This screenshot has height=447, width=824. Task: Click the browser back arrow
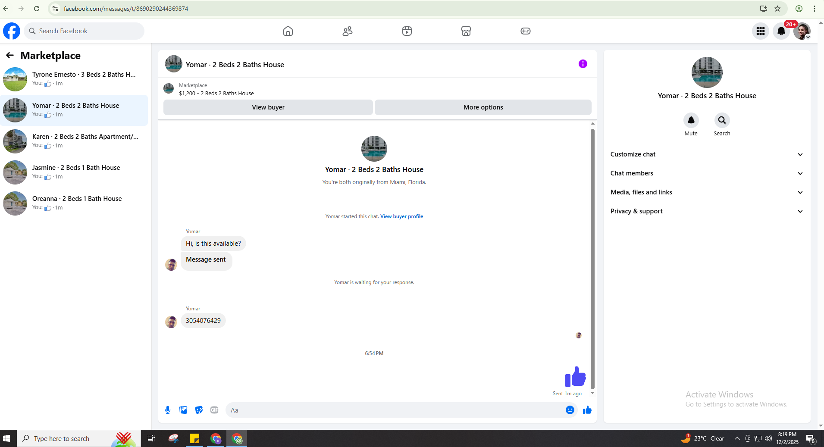pos(6,9)
